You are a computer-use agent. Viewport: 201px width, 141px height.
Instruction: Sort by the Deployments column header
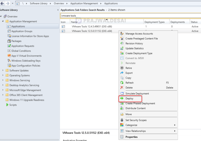pos(180,22)
